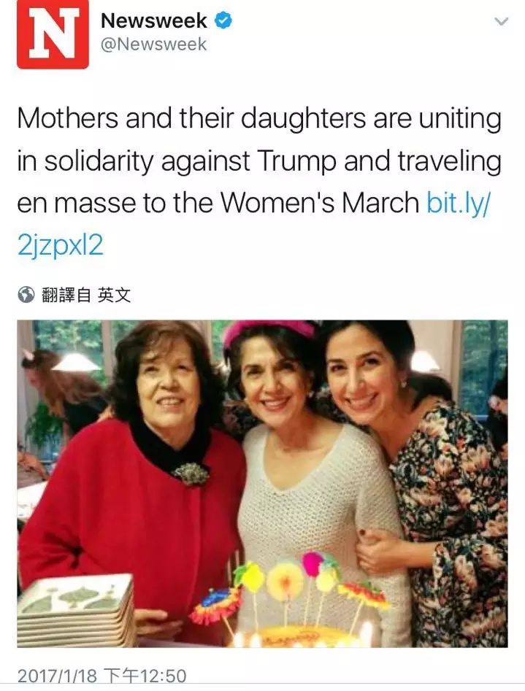Click the 2017/1/18 下午12:50 timestamp

(x=102, y=676)
